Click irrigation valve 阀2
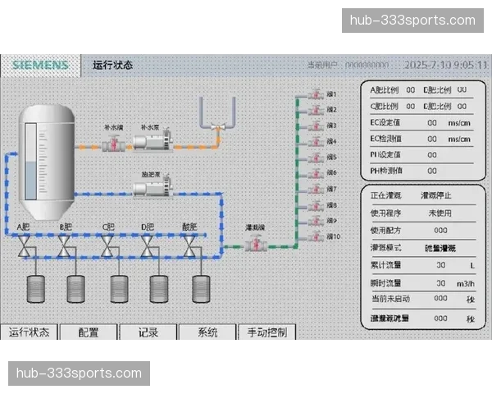This screenshot has height=394, width=492. pos(316,110)
